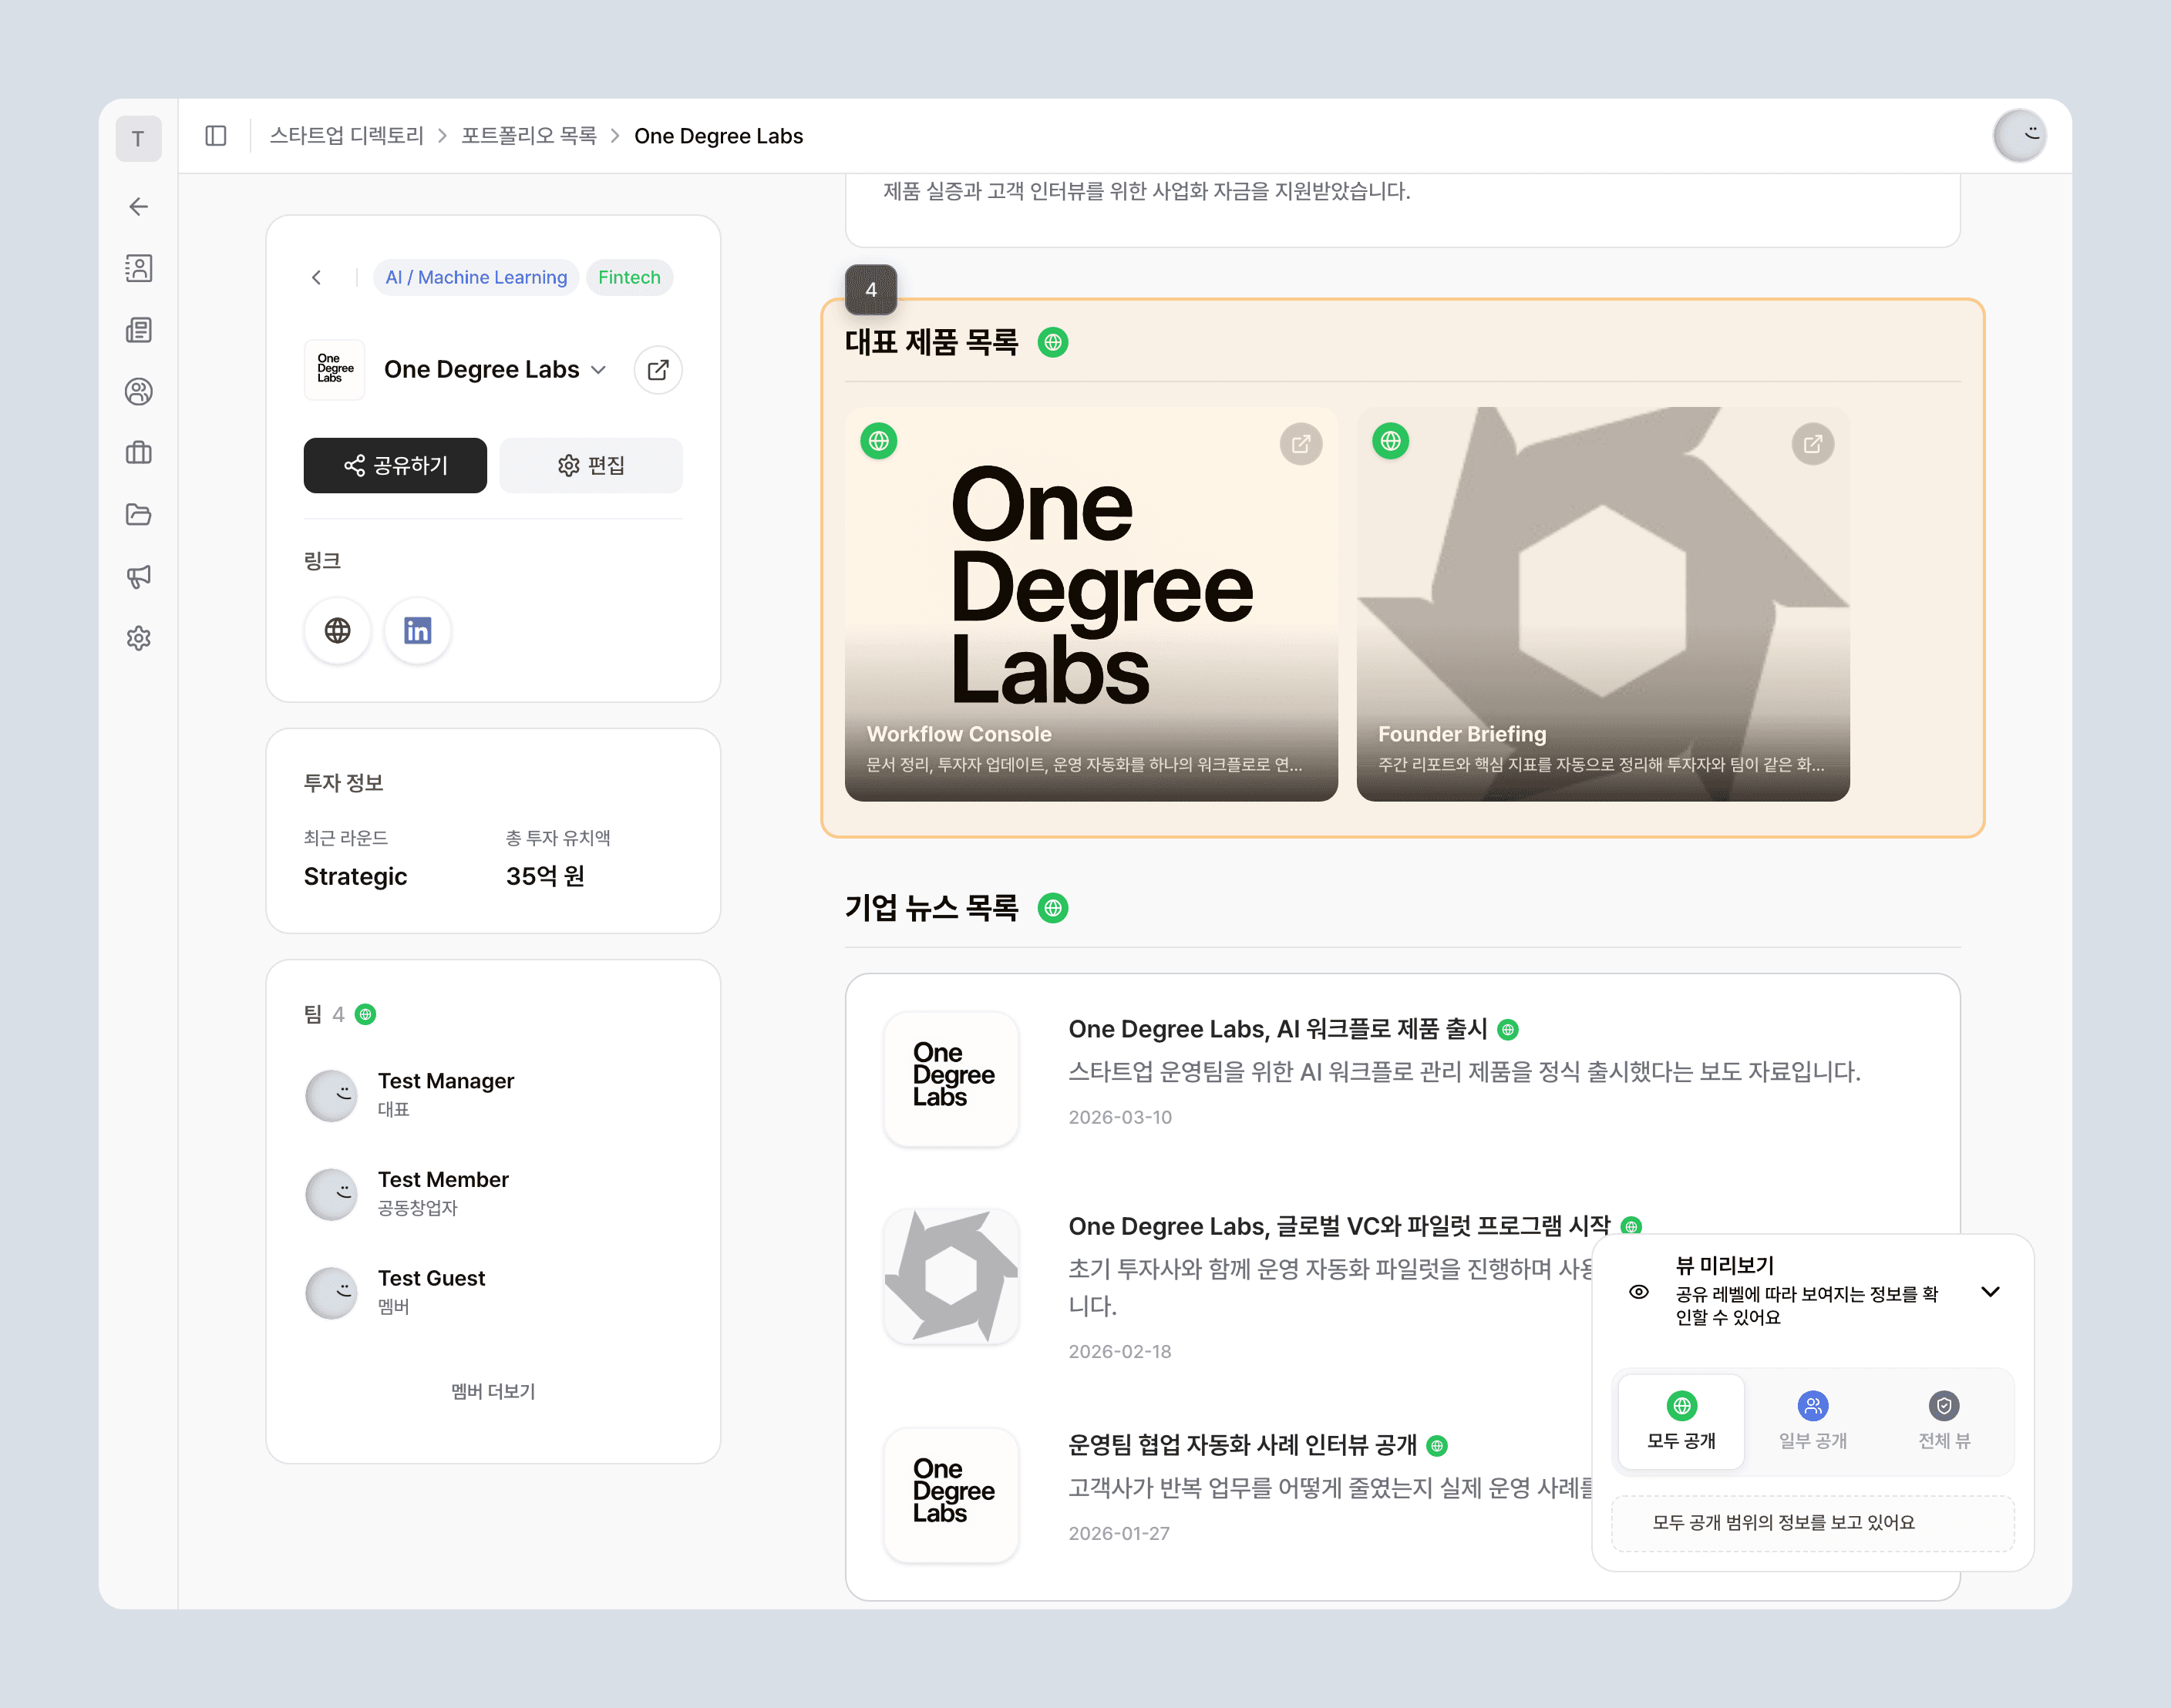Click the back arrow in left sidebar
The height and width of the screenshot is (1708, 2171).
point(138,207)
